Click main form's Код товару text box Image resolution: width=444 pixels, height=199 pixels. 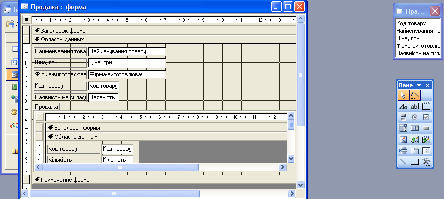[x=103, y=86]
